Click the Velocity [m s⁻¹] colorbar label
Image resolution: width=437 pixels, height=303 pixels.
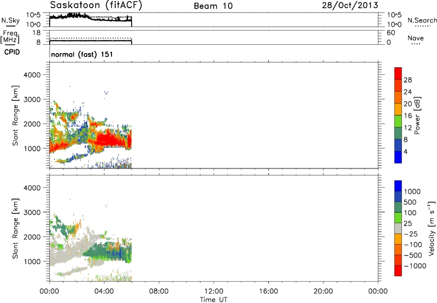pos(432,228)
